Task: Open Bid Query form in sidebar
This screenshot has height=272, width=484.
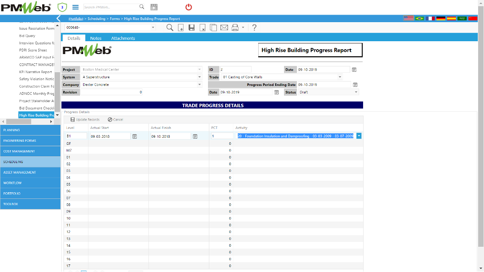Action: (27, 36)
